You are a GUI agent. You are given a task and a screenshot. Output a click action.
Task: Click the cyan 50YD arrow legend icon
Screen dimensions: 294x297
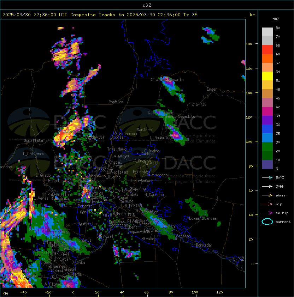tap(267, 177)
